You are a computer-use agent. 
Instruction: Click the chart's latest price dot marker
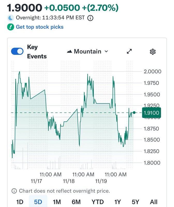point(134,113)
